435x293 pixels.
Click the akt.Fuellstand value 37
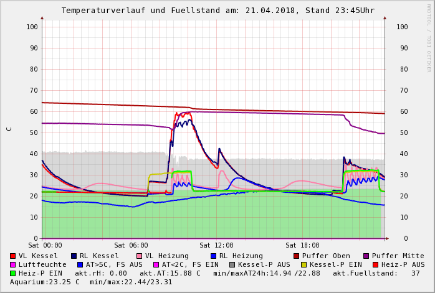416,273
